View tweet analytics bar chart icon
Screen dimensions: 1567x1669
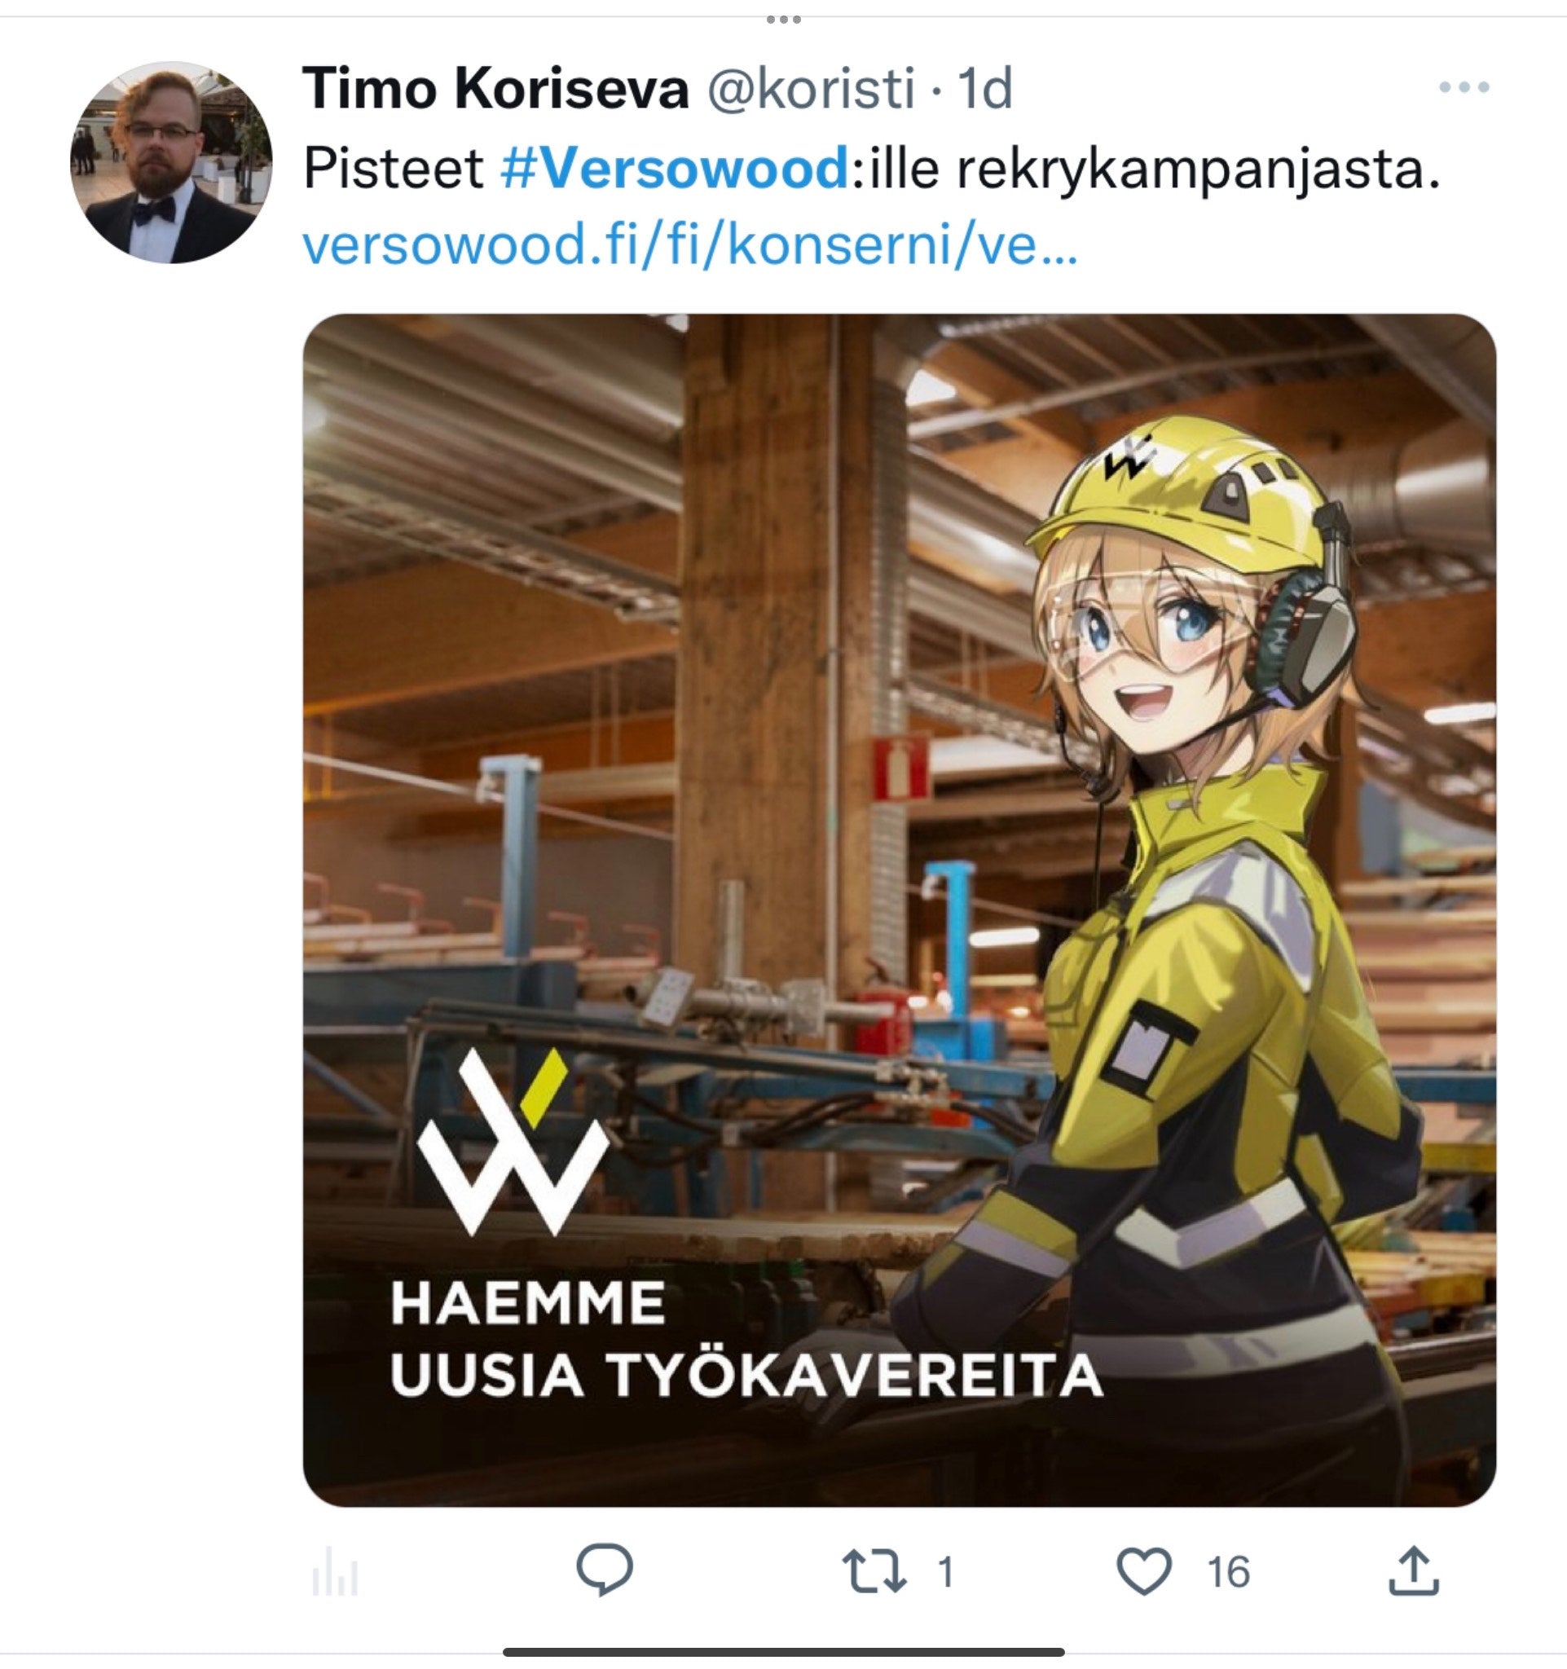pyautogui.click(x=336, y=1570)
